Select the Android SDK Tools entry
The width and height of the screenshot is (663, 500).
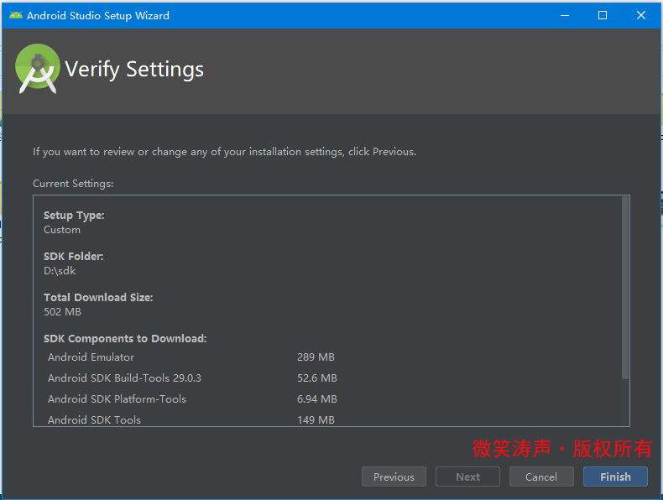(x=94, y=419)
